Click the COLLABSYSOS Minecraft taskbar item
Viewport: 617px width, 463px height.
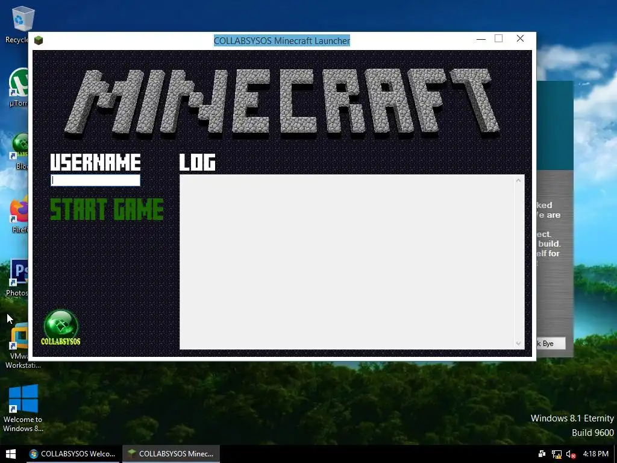pyautogui.click(x=171, y=454)
